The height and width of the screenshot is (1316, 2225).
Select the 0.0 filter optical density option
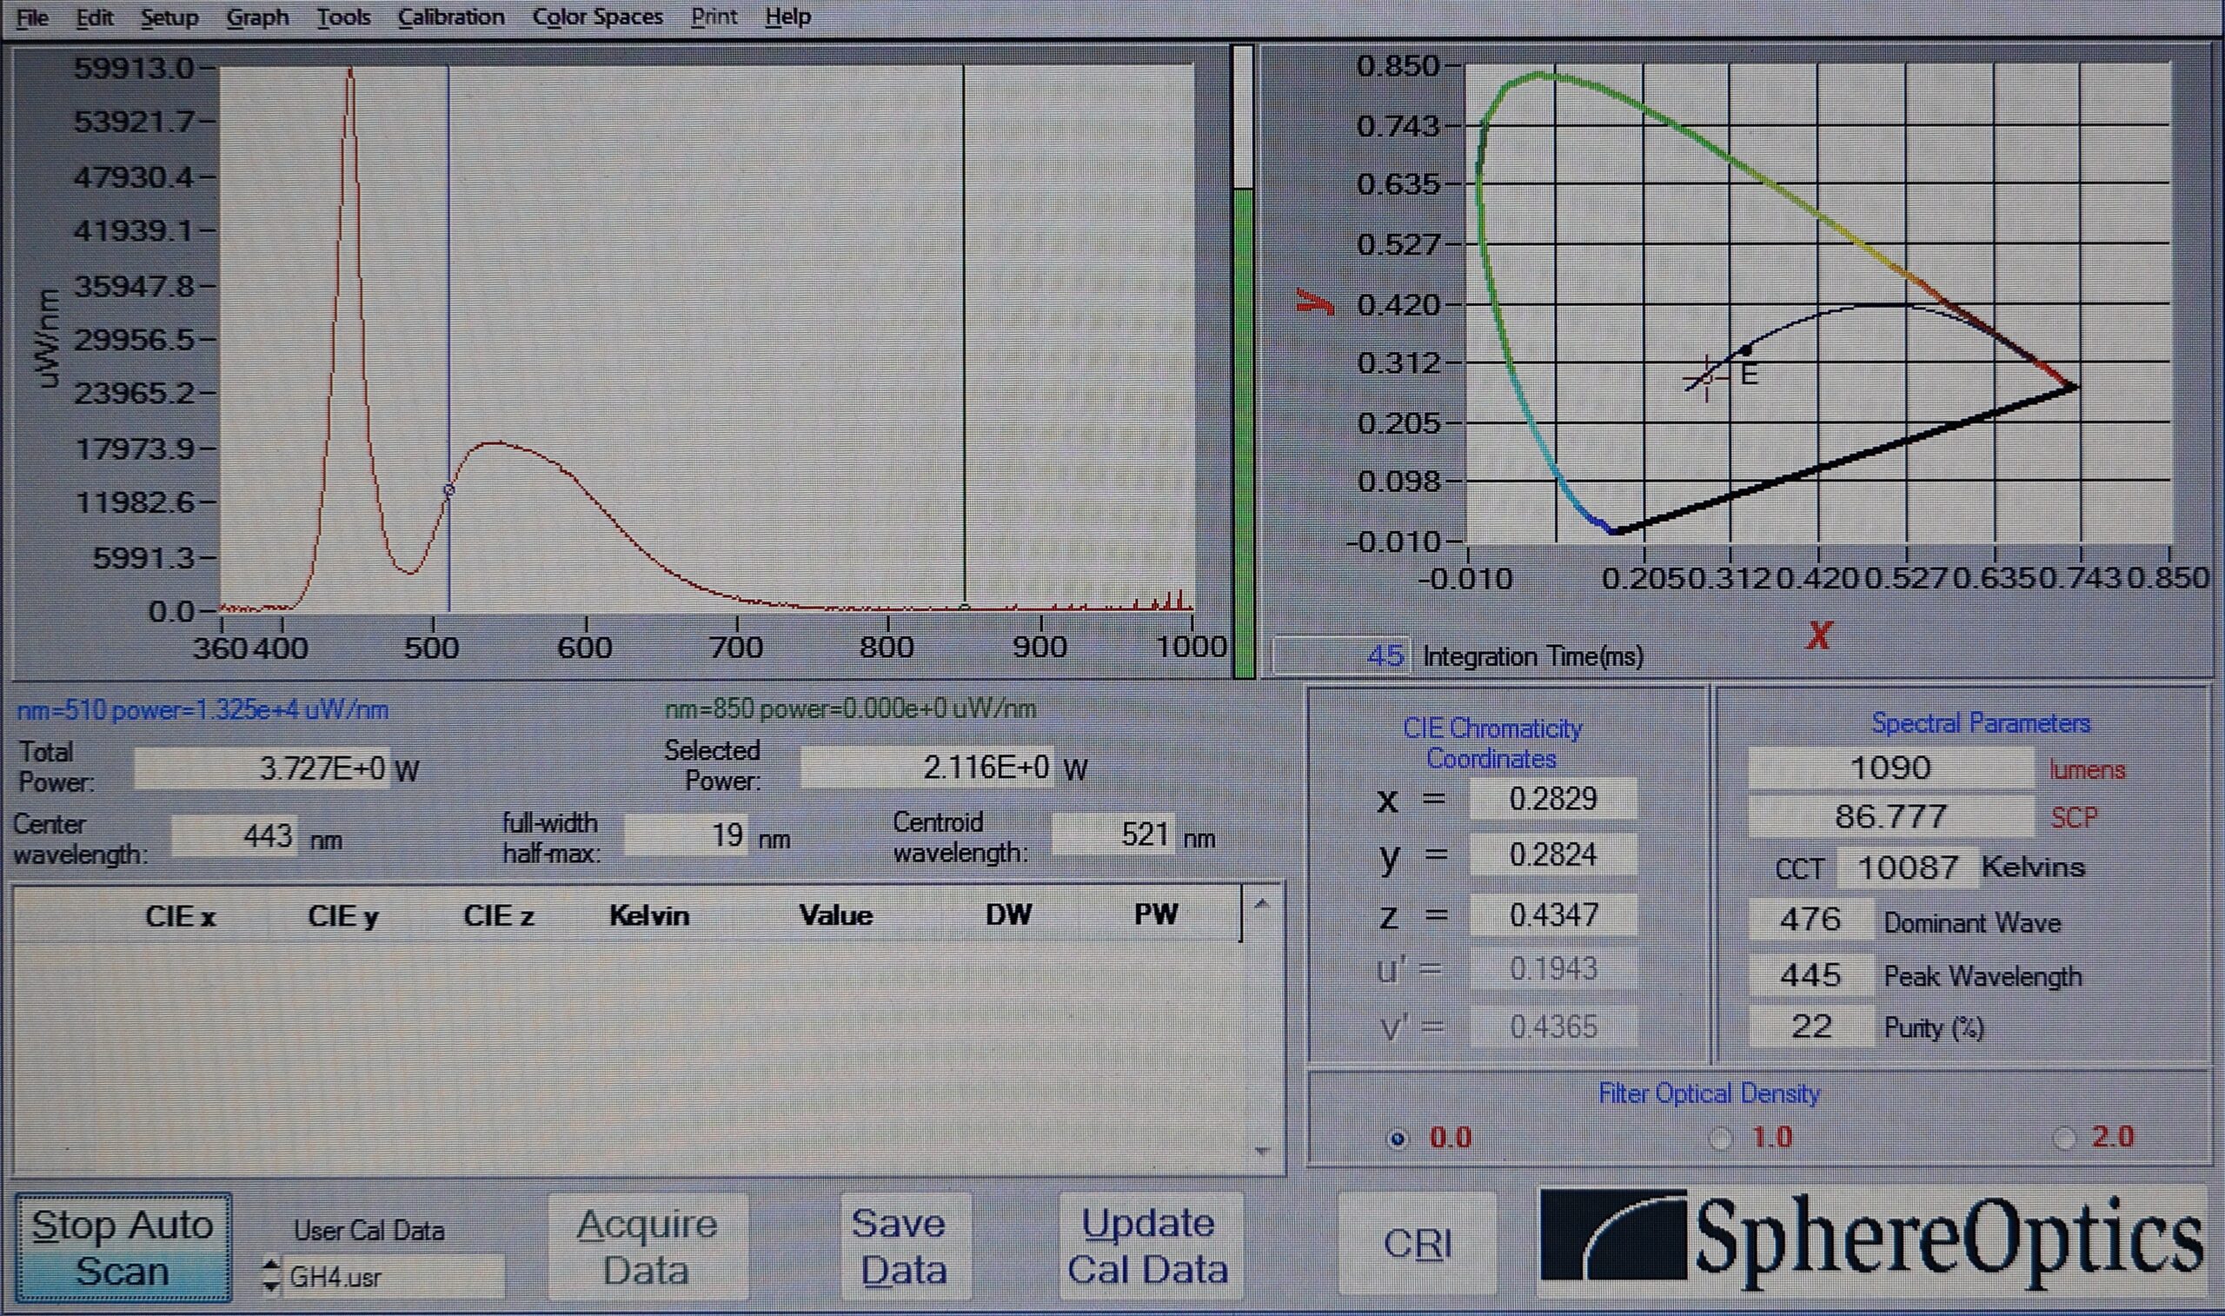(1397, 1139)
